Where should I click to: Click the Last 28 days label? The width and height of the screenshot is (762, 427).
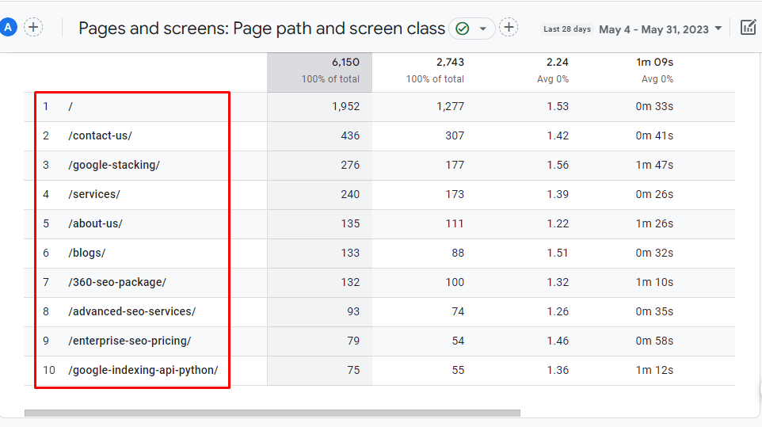pyautogui.click(x=566, y=29)
